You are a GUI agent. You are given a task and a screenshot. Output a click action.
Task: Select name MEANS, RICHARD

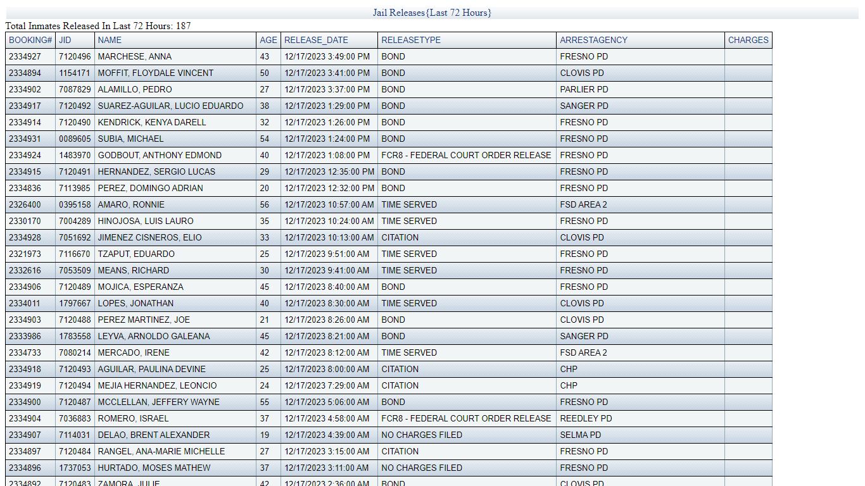tap(133, 270)
